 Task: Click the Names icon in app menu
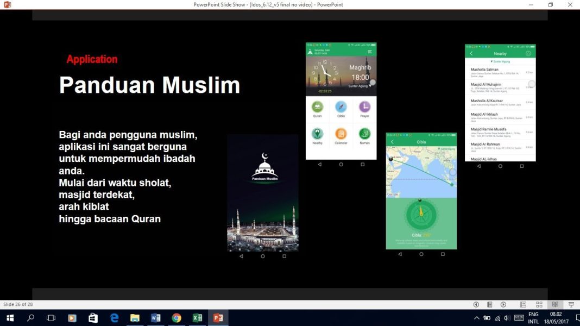click(x=365, y=134)
